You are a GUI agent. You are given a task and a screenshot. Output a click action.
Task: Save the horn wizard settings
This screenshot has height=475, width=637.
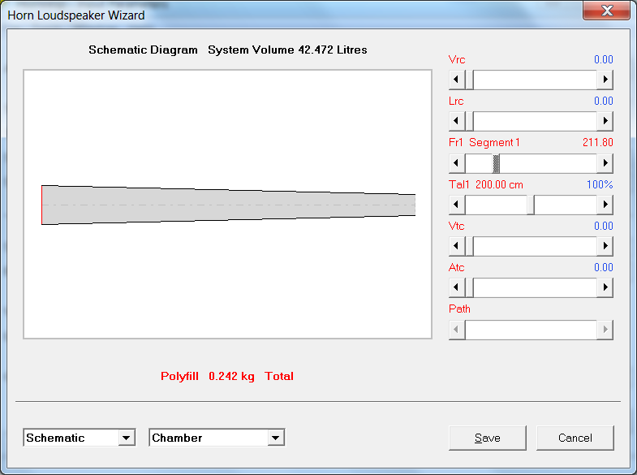tap(488, 438)
